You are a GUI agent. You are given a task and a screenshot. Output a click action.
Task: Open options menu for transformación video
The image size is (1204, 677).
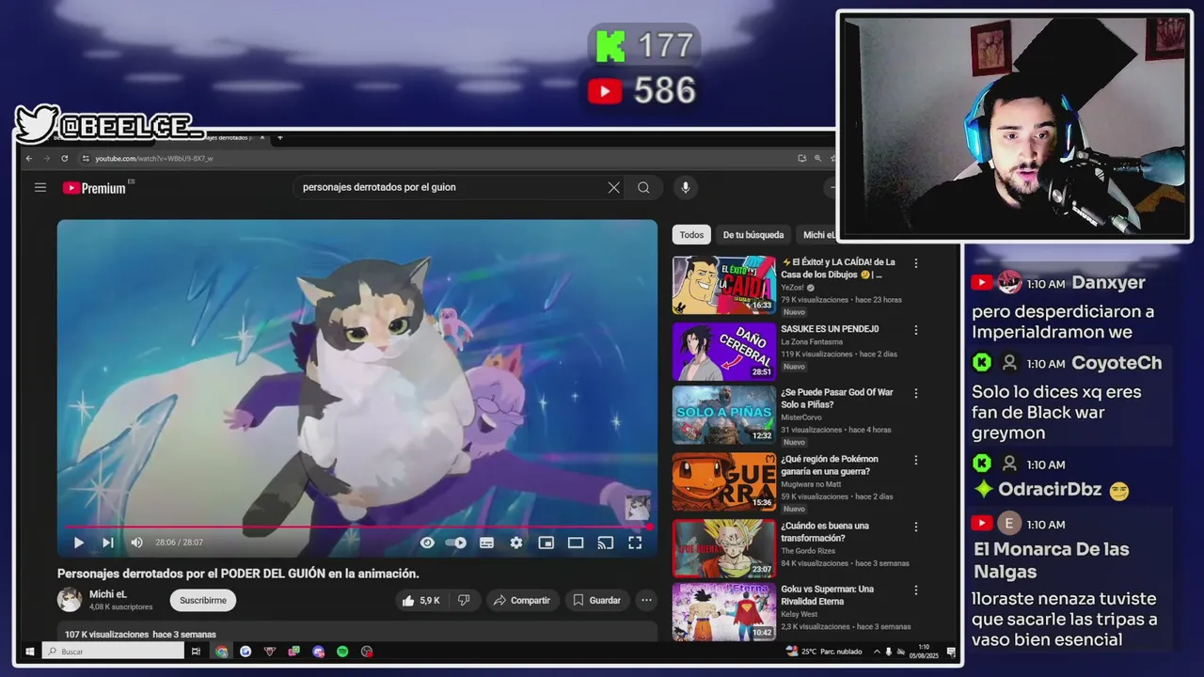[x=916, y=527]
